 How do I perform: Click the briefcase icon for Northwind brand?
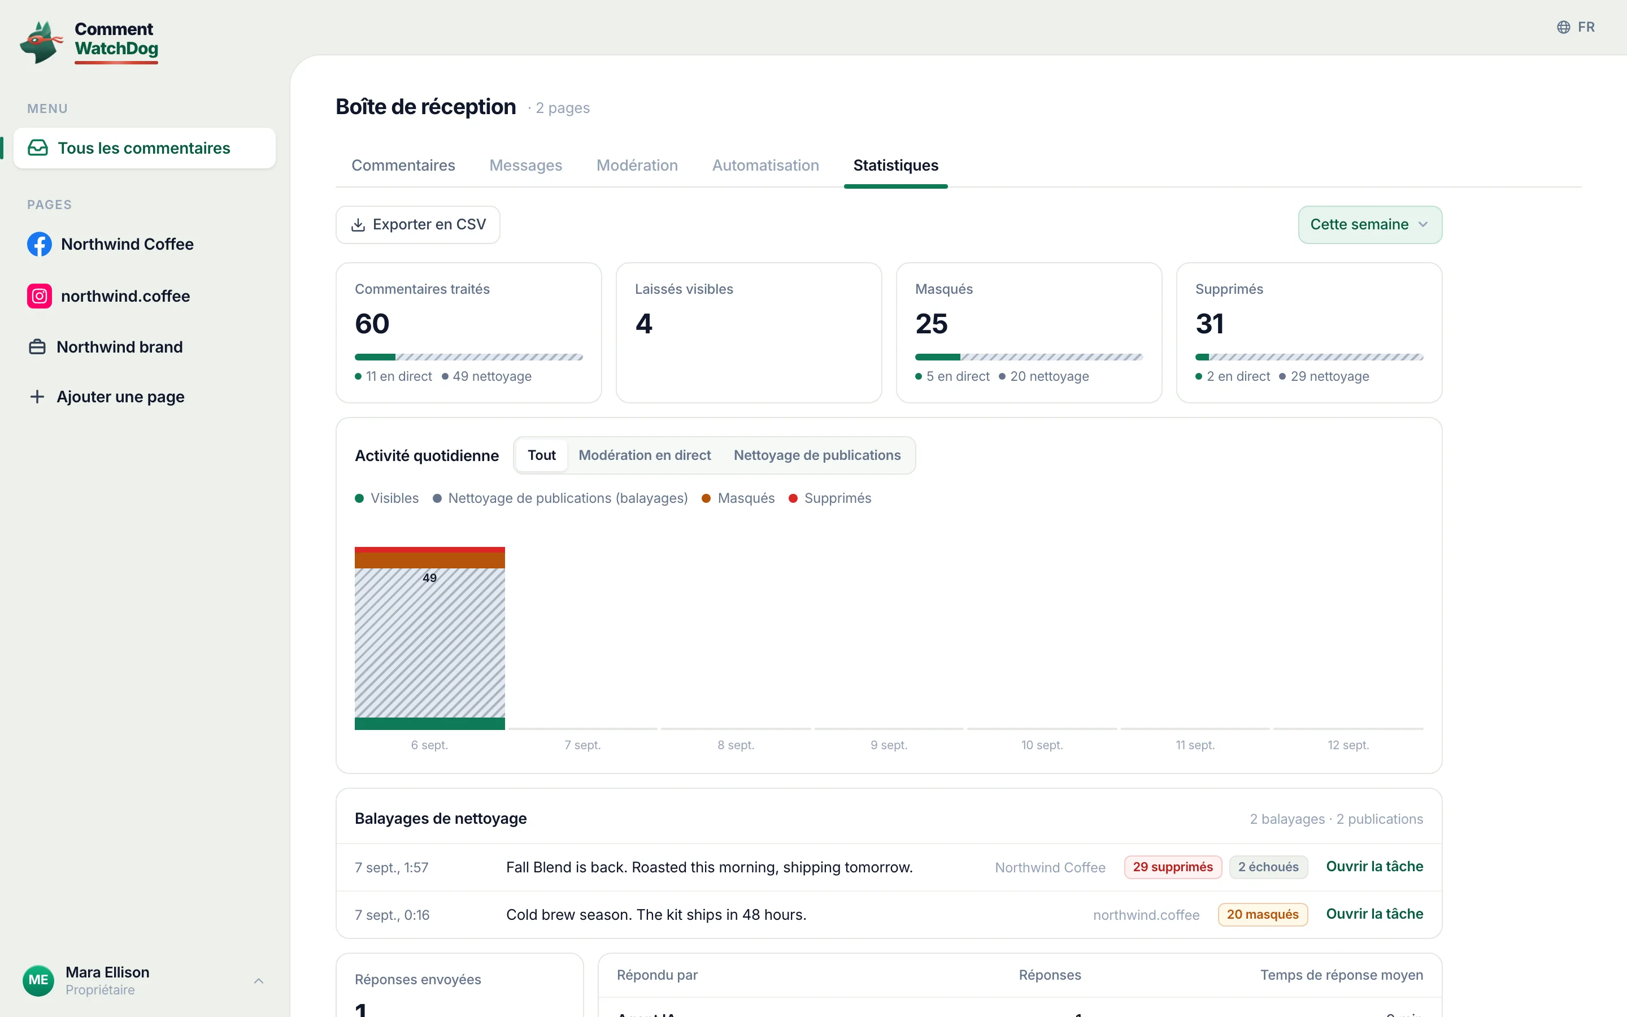(38, 347)
